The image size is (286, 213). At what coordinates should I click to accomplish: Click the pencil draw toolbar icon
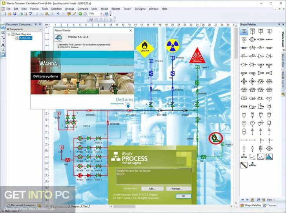point(74,14)
